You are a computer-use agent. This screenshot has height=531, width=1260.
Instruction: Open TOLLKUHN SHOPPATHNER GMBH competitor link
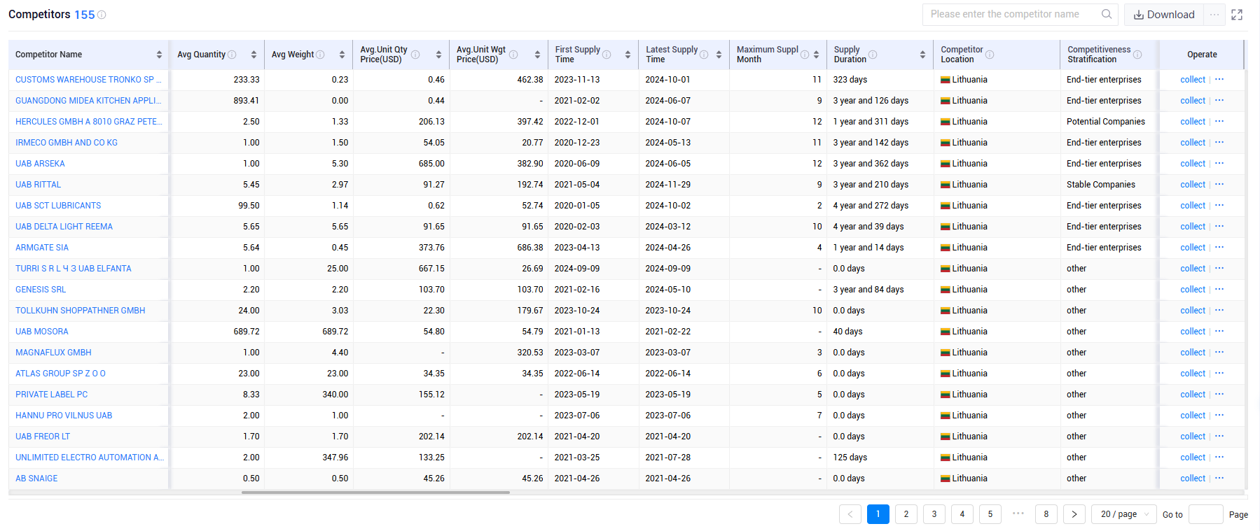click(x=81, y=311)
